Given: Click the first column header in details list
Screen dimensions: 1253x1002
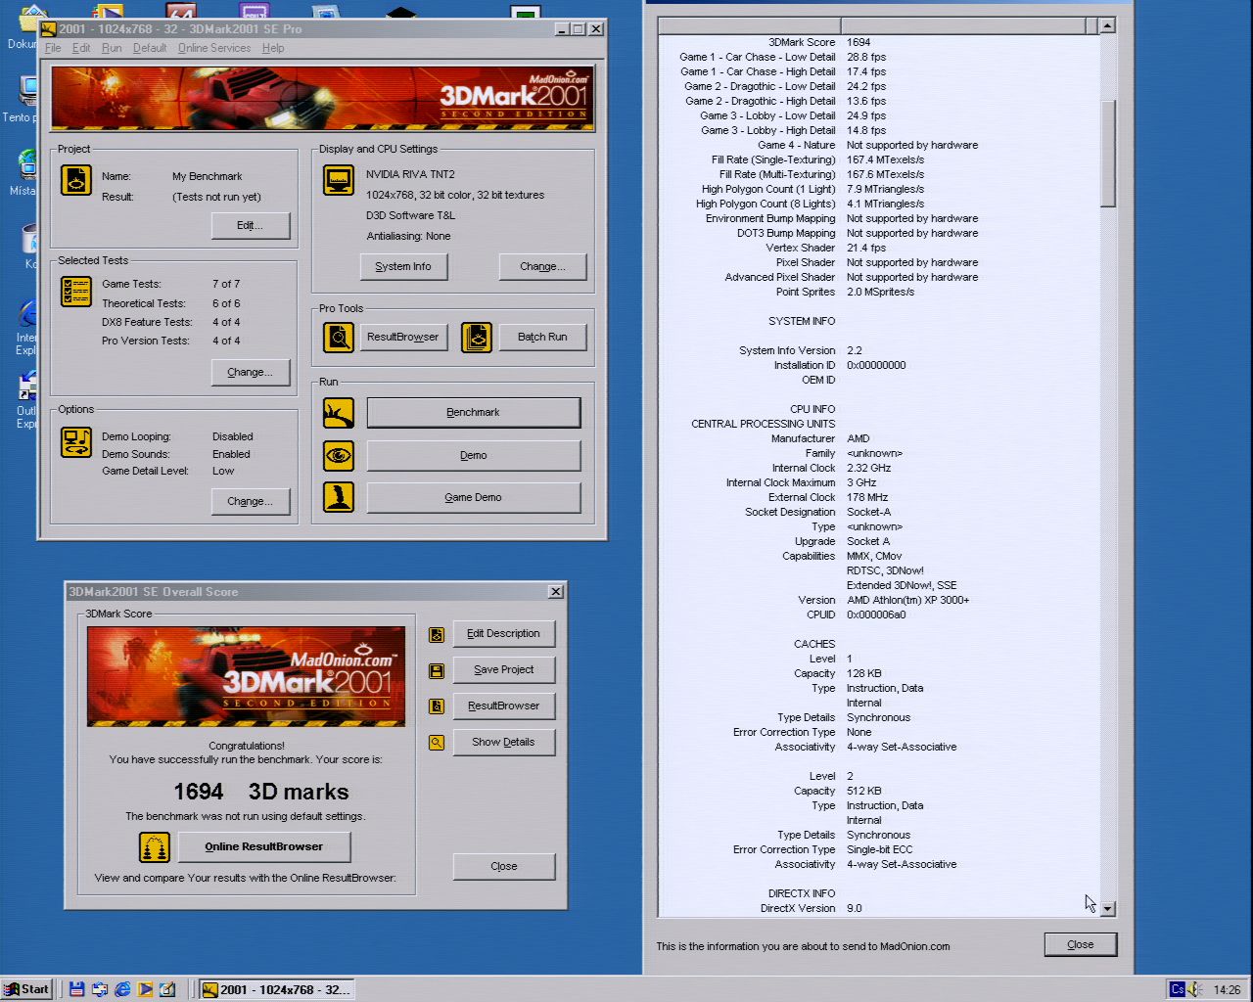Looking at the screenshot, I should pyautogui.click(x=749, y=26).
